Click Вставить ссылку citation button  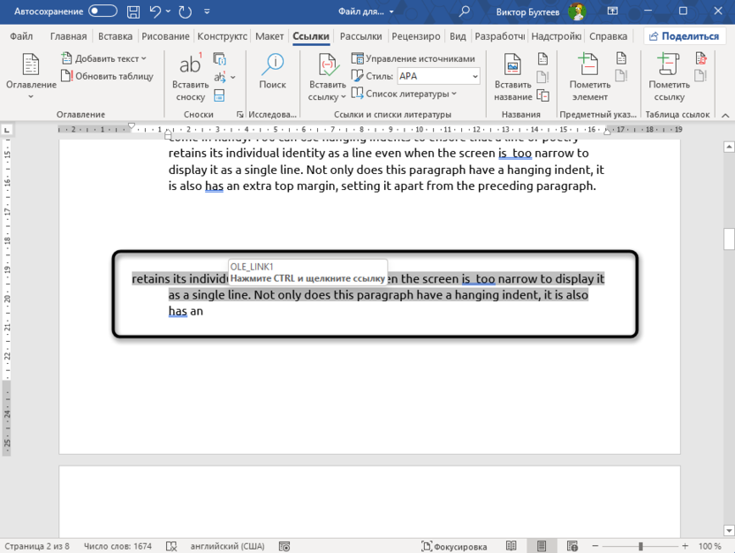coord(327,76)
